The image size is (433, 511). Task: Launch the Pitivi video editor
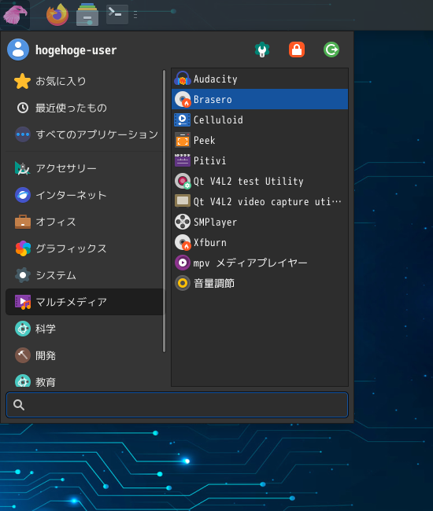tap(260, 160)
